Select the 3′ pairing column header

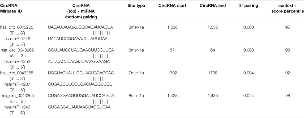click(x=249, y=6)
